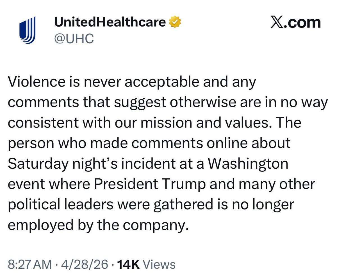Click the 8:27 AM timestamp
337x279 pixels.
(x=30, y=264)
